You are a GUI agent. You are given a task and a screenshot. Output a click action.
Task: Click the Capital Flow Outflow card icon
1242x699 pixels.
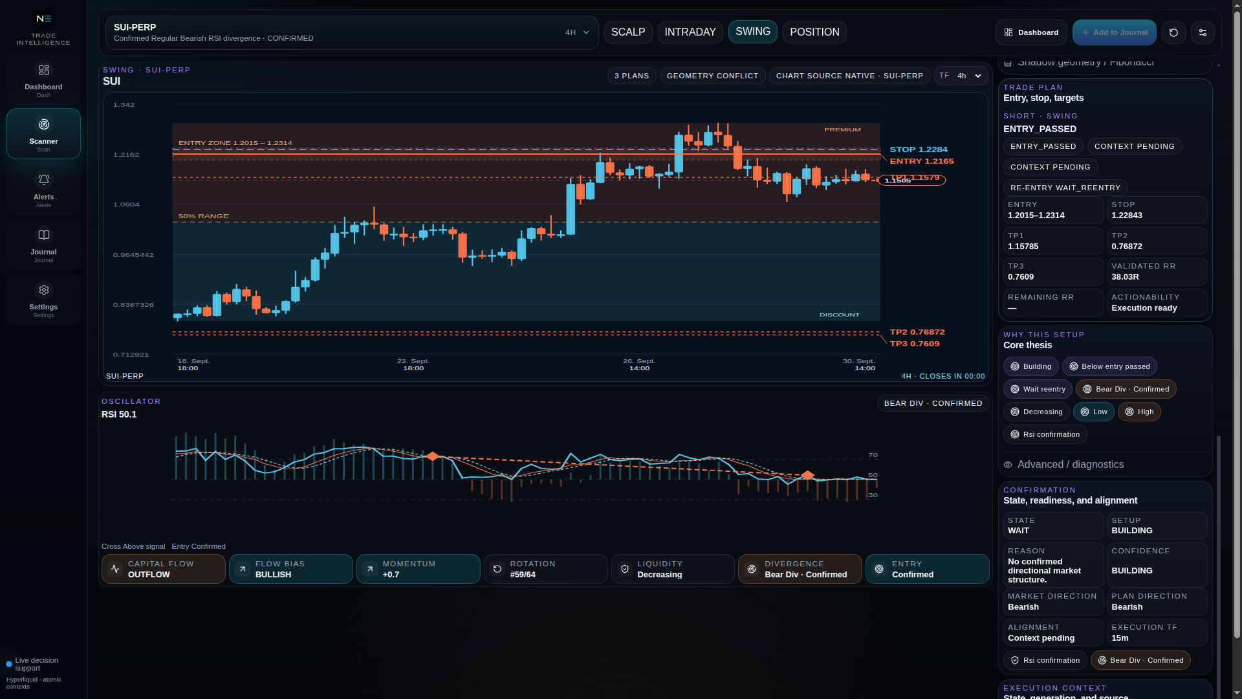tap(115, 569)
